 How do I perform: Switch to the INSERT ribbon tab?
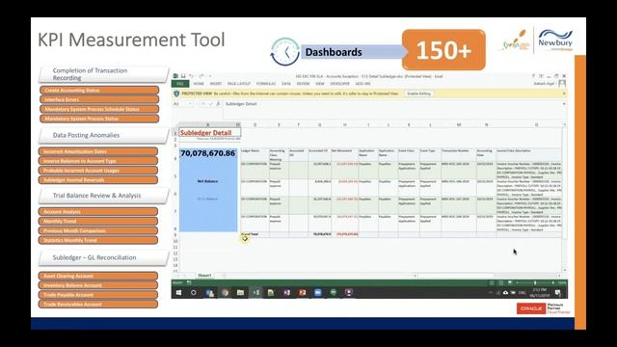216,84
